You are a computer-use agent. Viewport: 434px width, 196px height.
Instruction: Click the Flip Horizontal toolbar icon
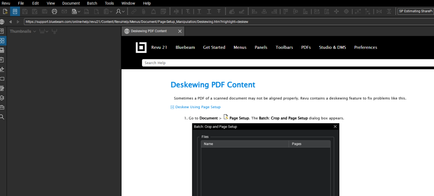coord(379,12)
